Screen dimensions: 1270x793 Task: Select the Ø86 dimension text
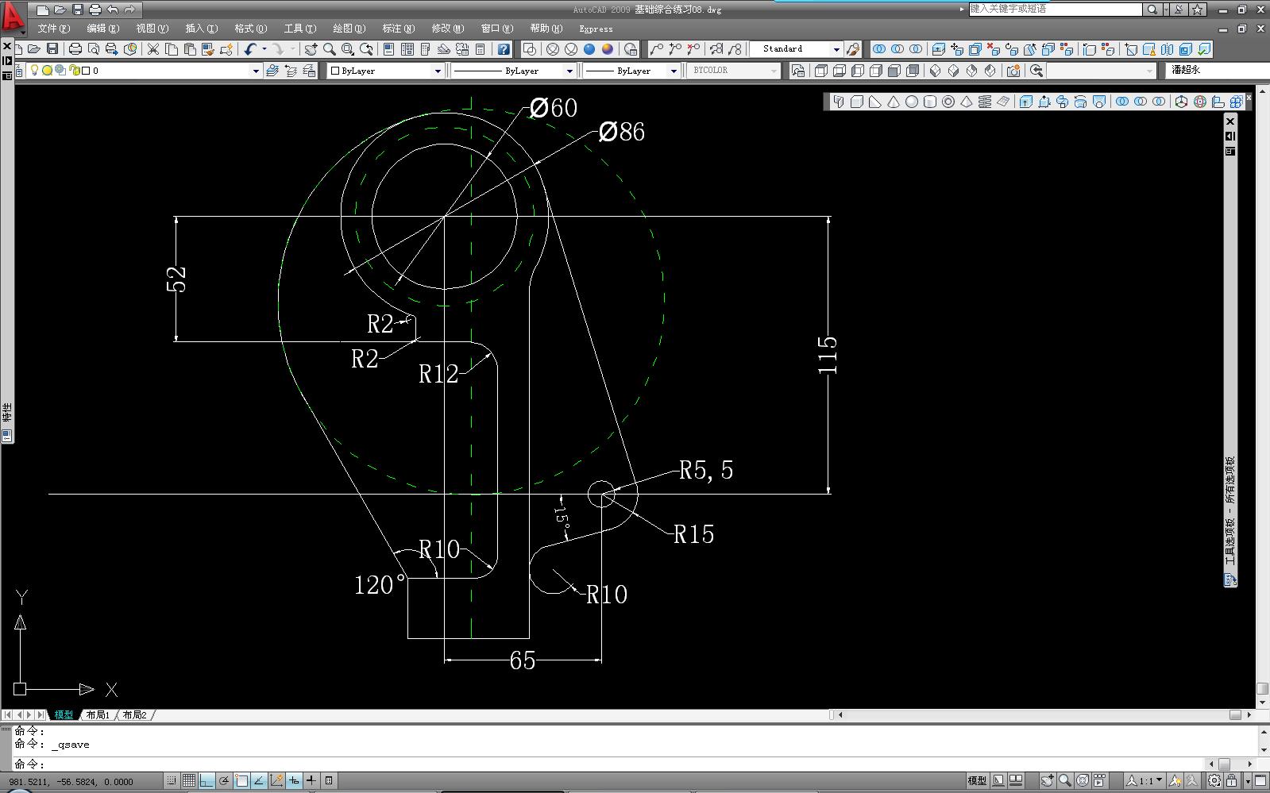point(622,132)
